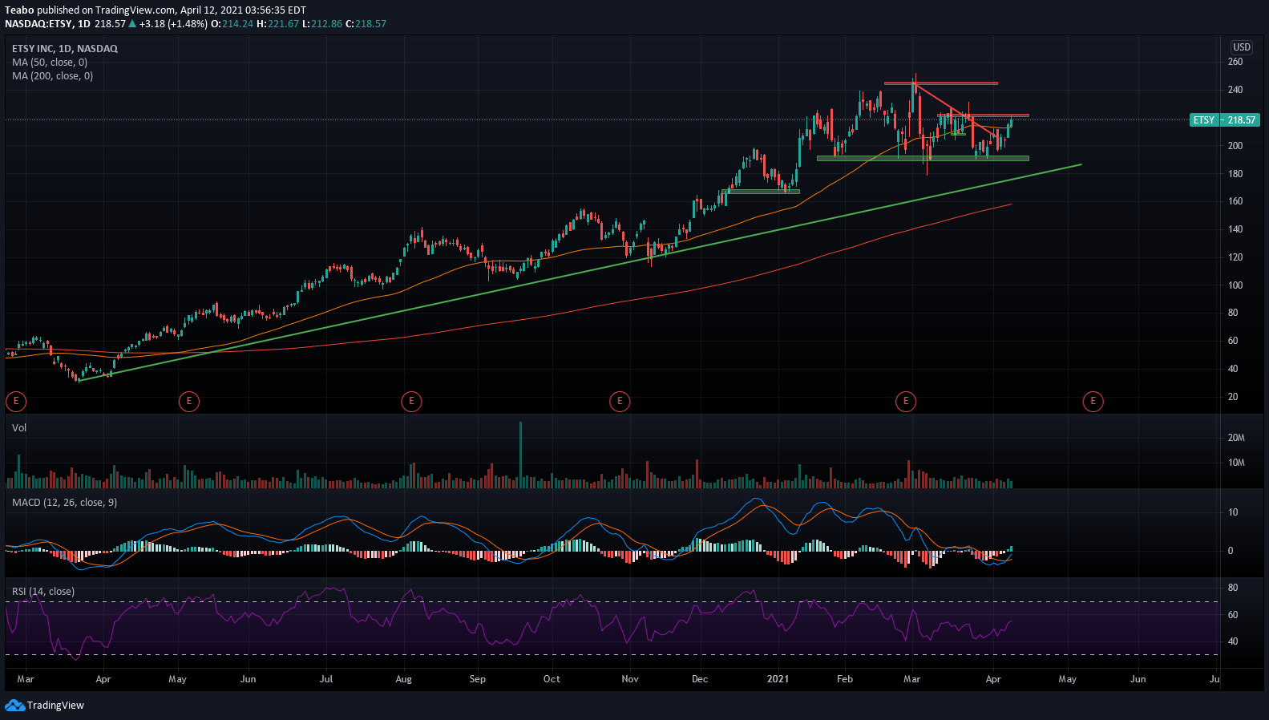The height and width of the screenshot is (720, 1269).
Task: Click the USD currency label on the price axis
Action: click(x=1242, y=47)
